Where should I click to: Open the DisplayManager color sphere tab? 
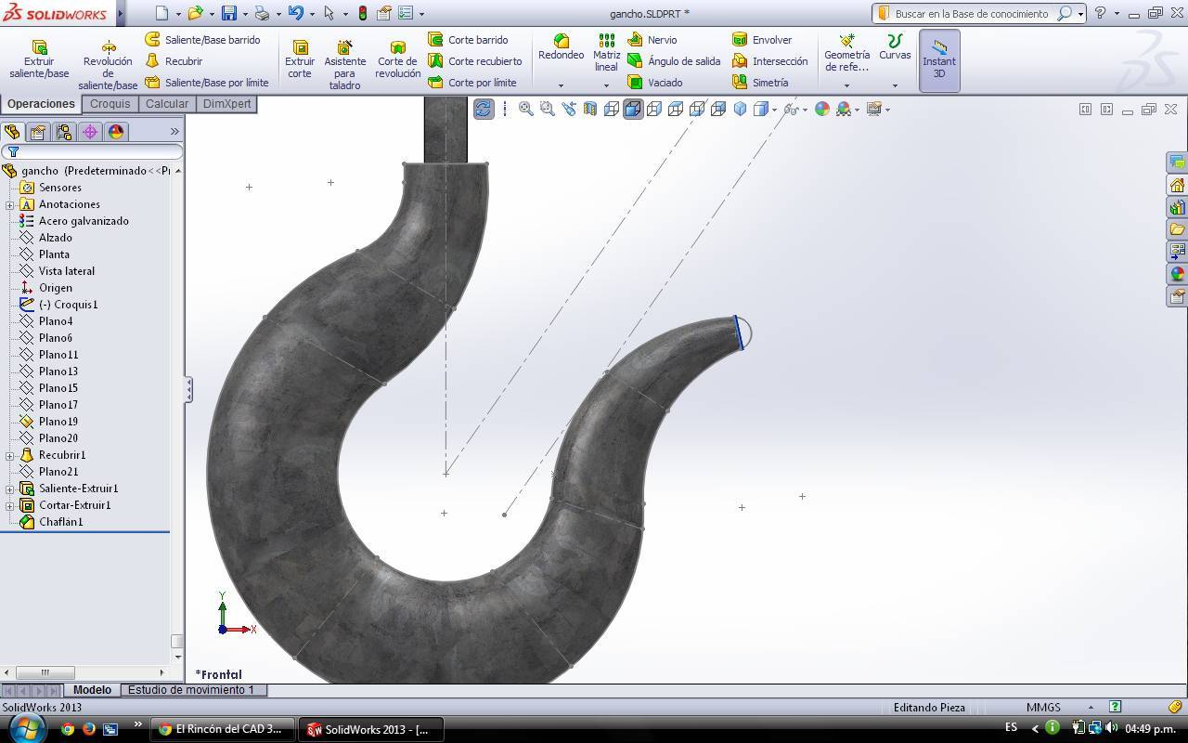point(116,132)
